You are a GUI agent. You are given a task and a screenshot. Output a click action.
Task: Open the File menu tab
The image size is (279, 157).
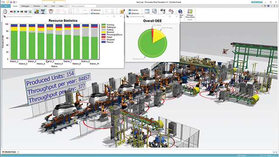(6, 6)
